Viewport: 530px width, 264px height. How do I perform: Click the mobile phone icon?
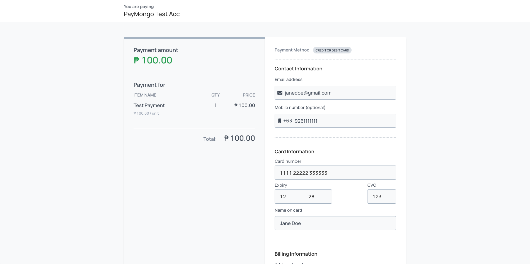280,121
